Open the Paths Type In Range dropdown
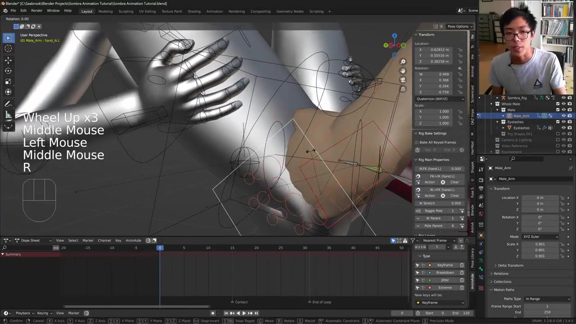The height and width of the screenshot is (324, 576). (x=547, y=299)
